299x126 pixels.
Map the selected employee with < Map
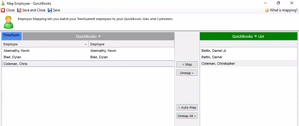[187, 64]
